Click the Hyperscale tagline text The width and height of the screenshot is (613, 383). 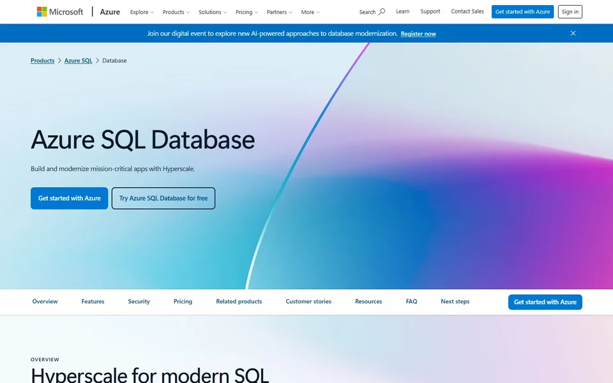112,169
